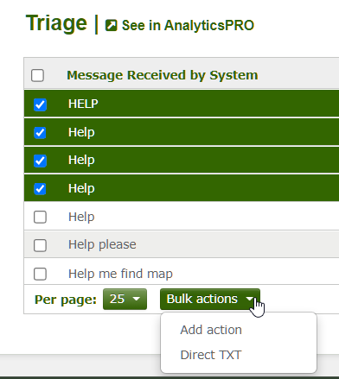The height and width of the screenshot is (379, 339).
Task: Click the HELP message text row
Action: point(83,104)
